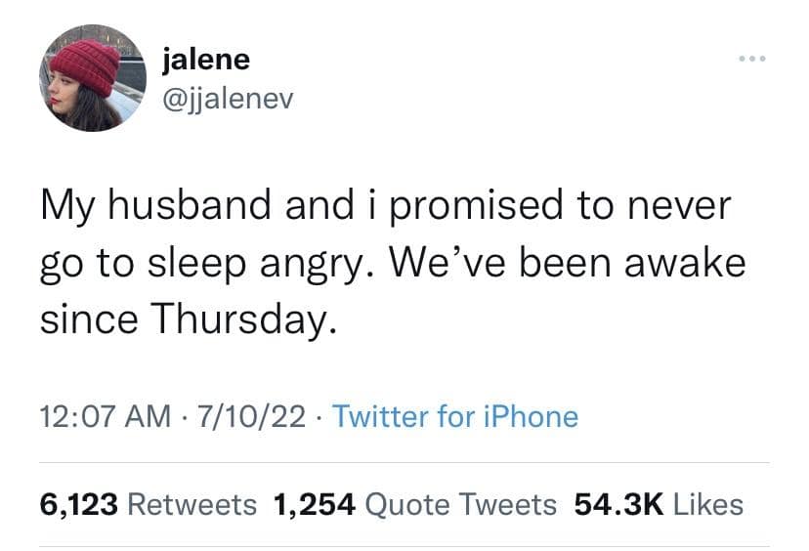Open the jalene display name link
Image resolution: width=809 pixels, height=551 pixels.
point(206,59)
